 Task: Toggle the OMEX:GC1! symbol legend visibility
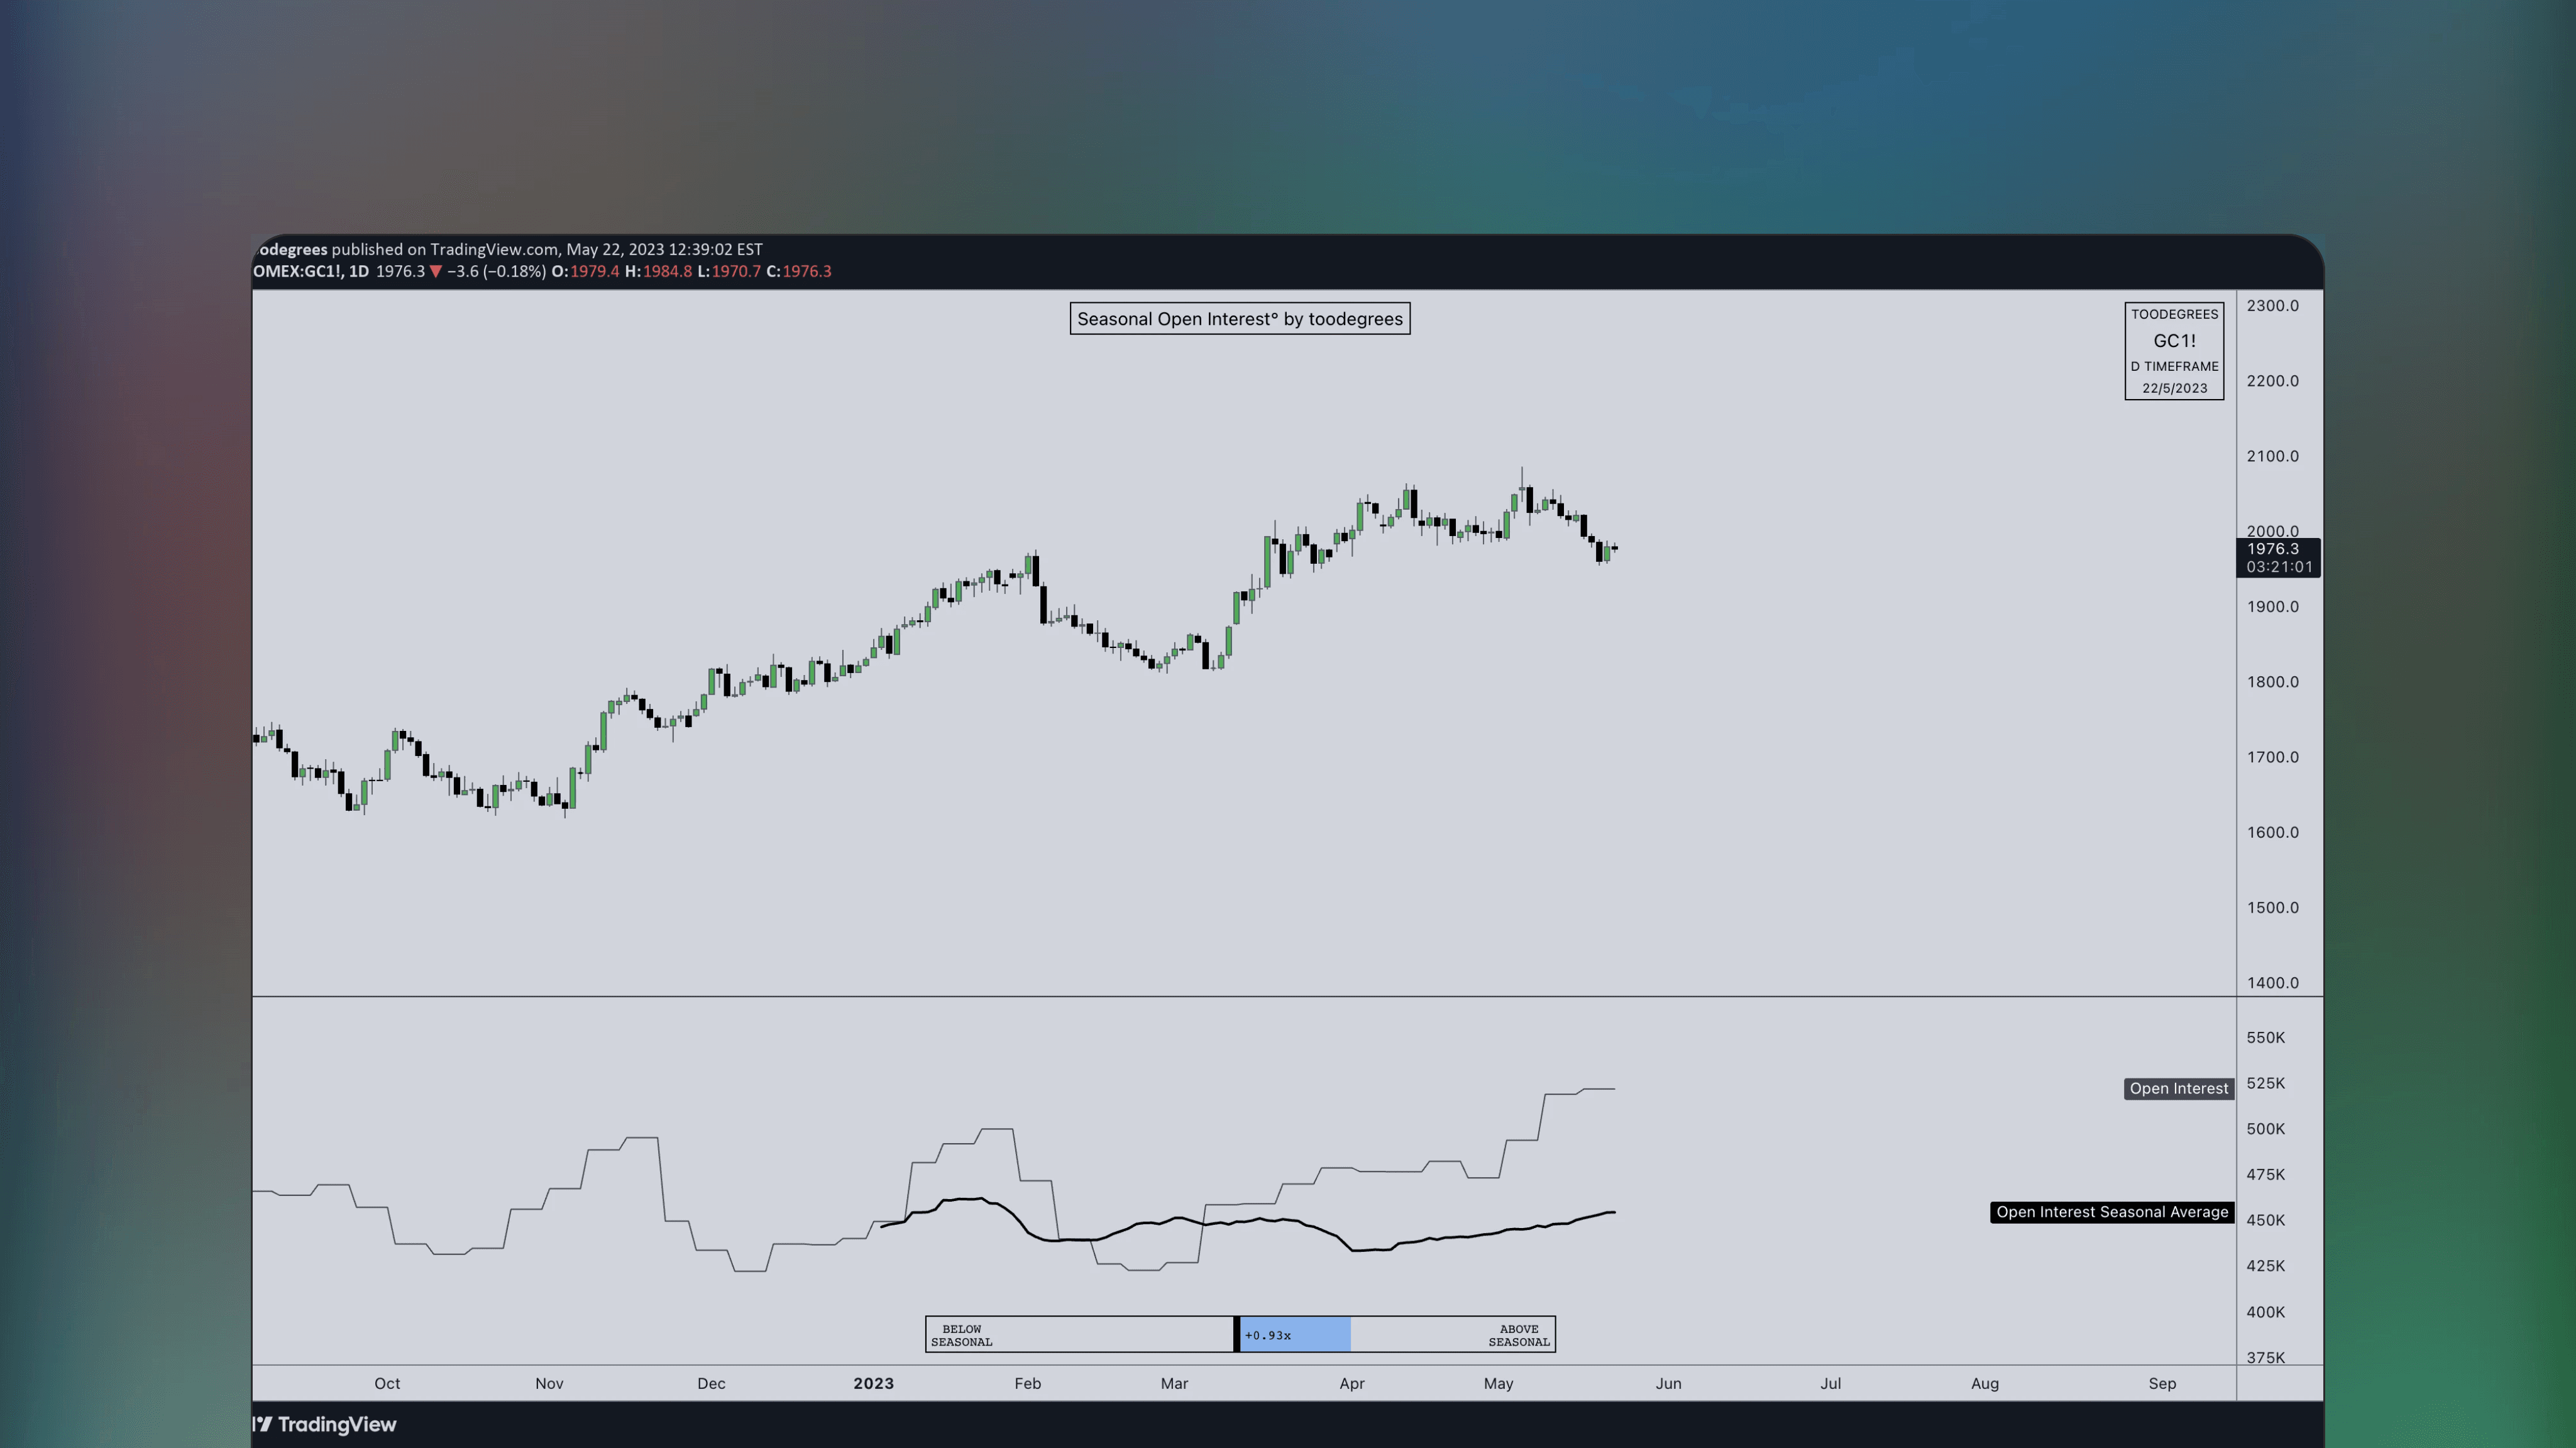pos(295,271)
